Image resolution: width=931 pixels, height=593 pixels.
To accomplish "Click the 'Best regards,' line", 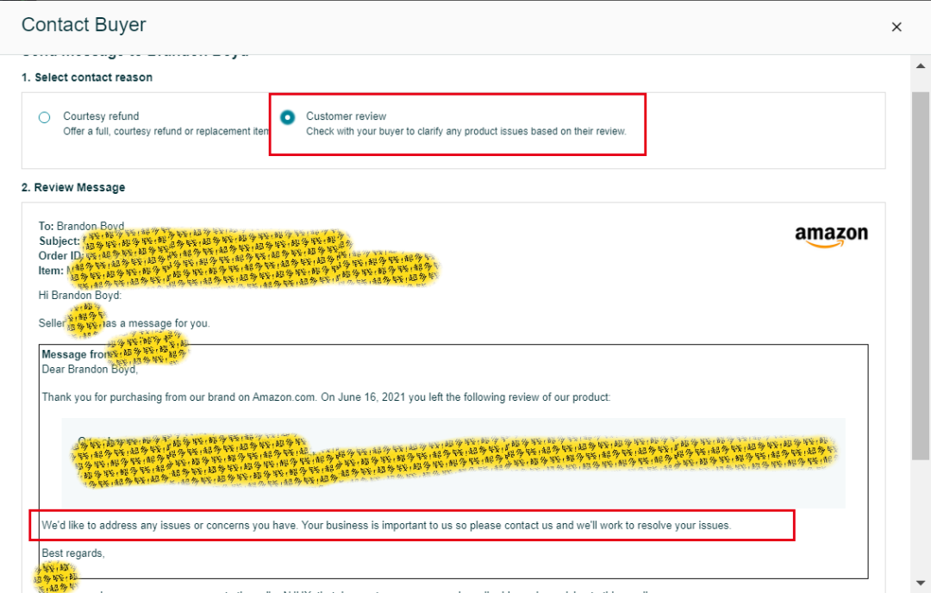I will 73,553.
